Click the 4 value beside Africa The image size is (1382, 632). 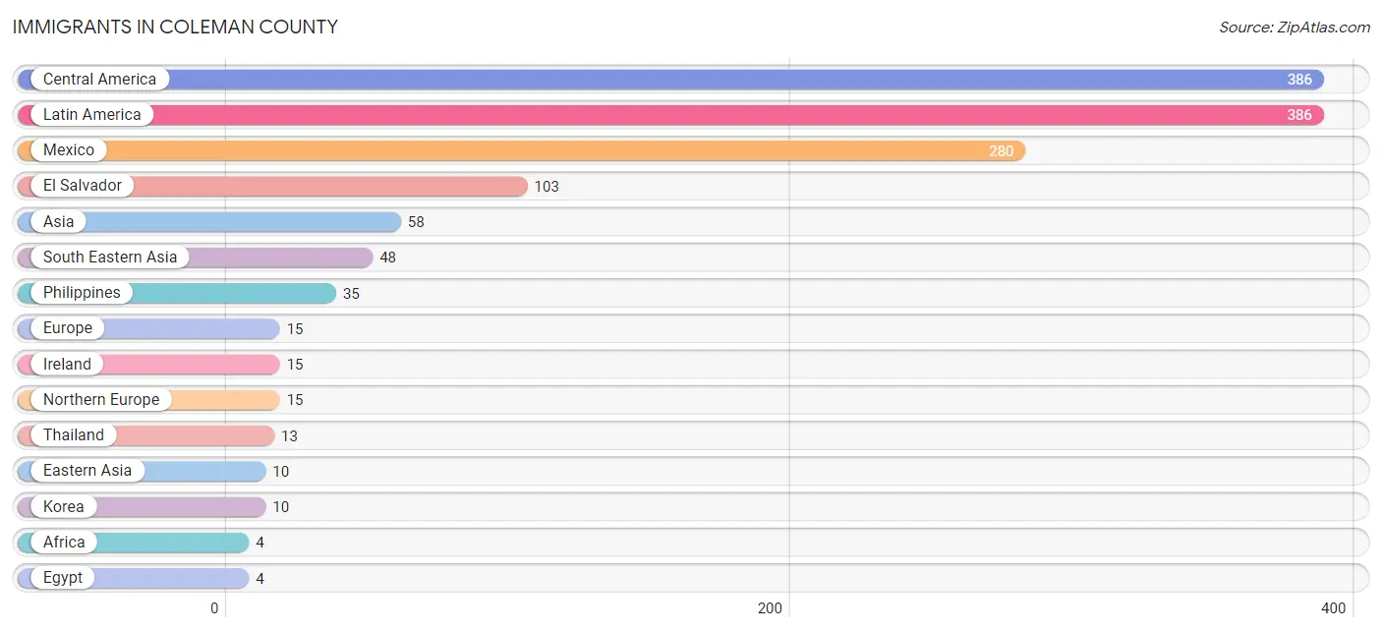click(x=259, y=543)
